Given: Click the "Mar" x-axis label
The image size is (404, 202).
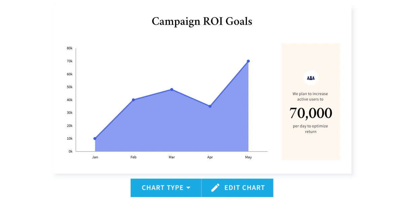Looking at the screenshot, I should pos(172,157).
